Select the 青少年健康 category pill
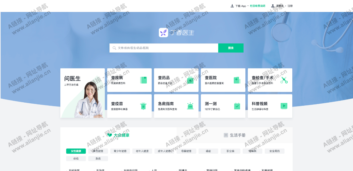353x171 pixels. (x=120, y=151)
